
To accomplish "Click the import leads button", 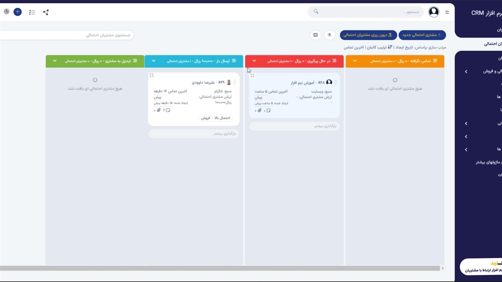I will (368, 35).
